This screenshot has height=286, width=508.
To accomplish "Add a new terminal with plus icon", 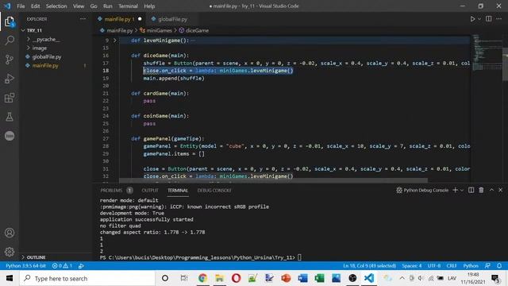I will (x=455, y=190).
